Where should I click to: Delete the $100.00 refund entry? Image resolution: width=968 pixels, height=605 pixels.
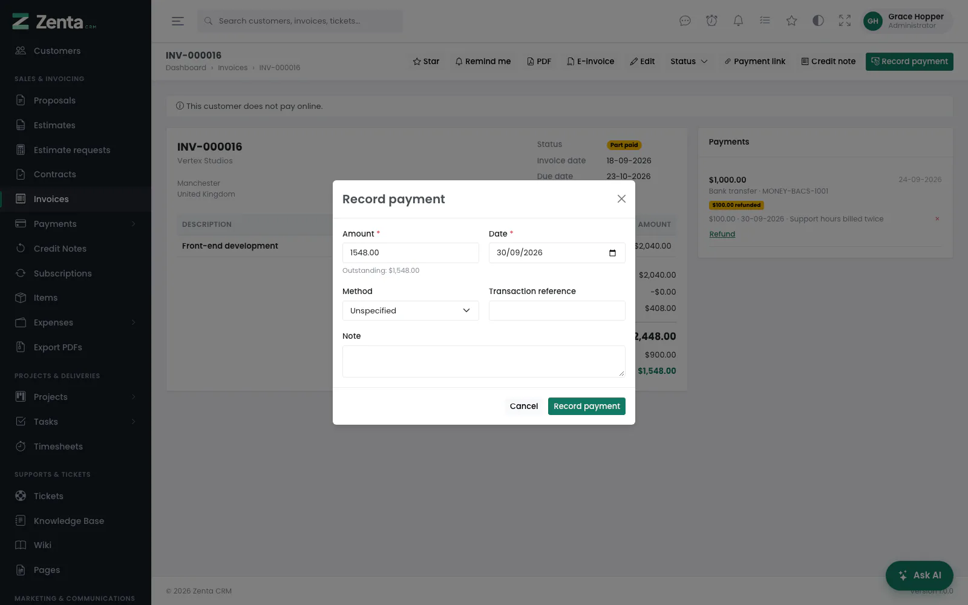click(x=937, y=219)
